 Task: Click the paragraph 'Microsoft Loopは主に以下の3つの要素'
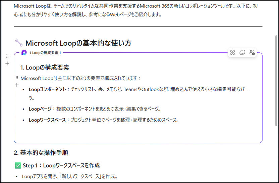[80, 78]
